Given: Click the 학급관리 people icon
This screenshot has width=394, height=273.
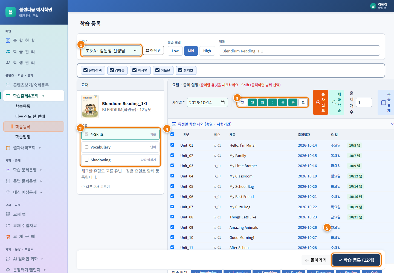Looking at the screenshot, I should 8,52.
